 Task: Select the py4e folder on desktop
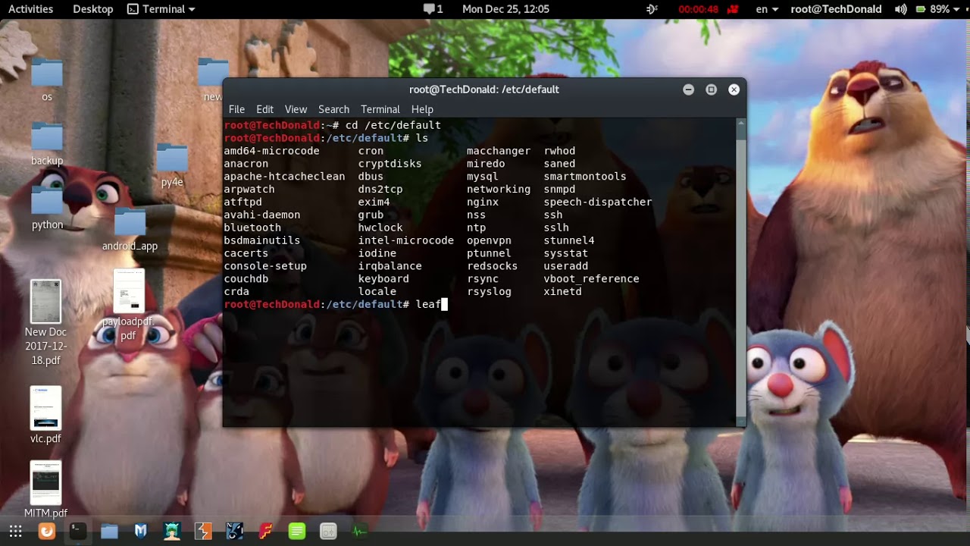point(172,165)
